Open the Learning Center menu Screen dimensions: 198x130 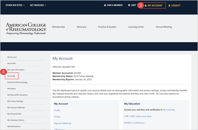click(136, 27)
